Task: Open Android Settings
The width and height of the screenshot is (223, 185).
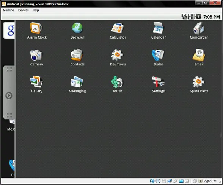Action: 158,84
